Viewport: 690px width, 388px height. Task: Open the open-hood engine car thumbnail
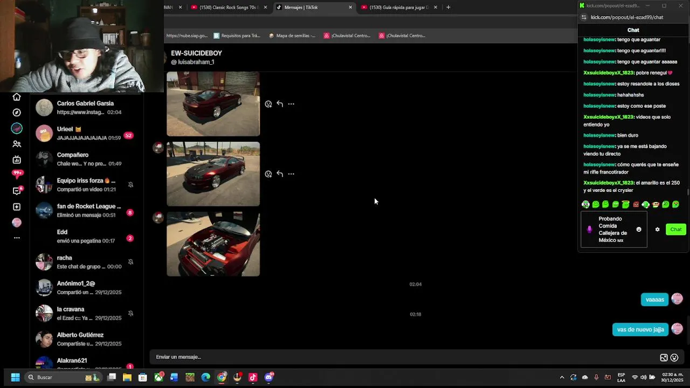tap(213, 244)
